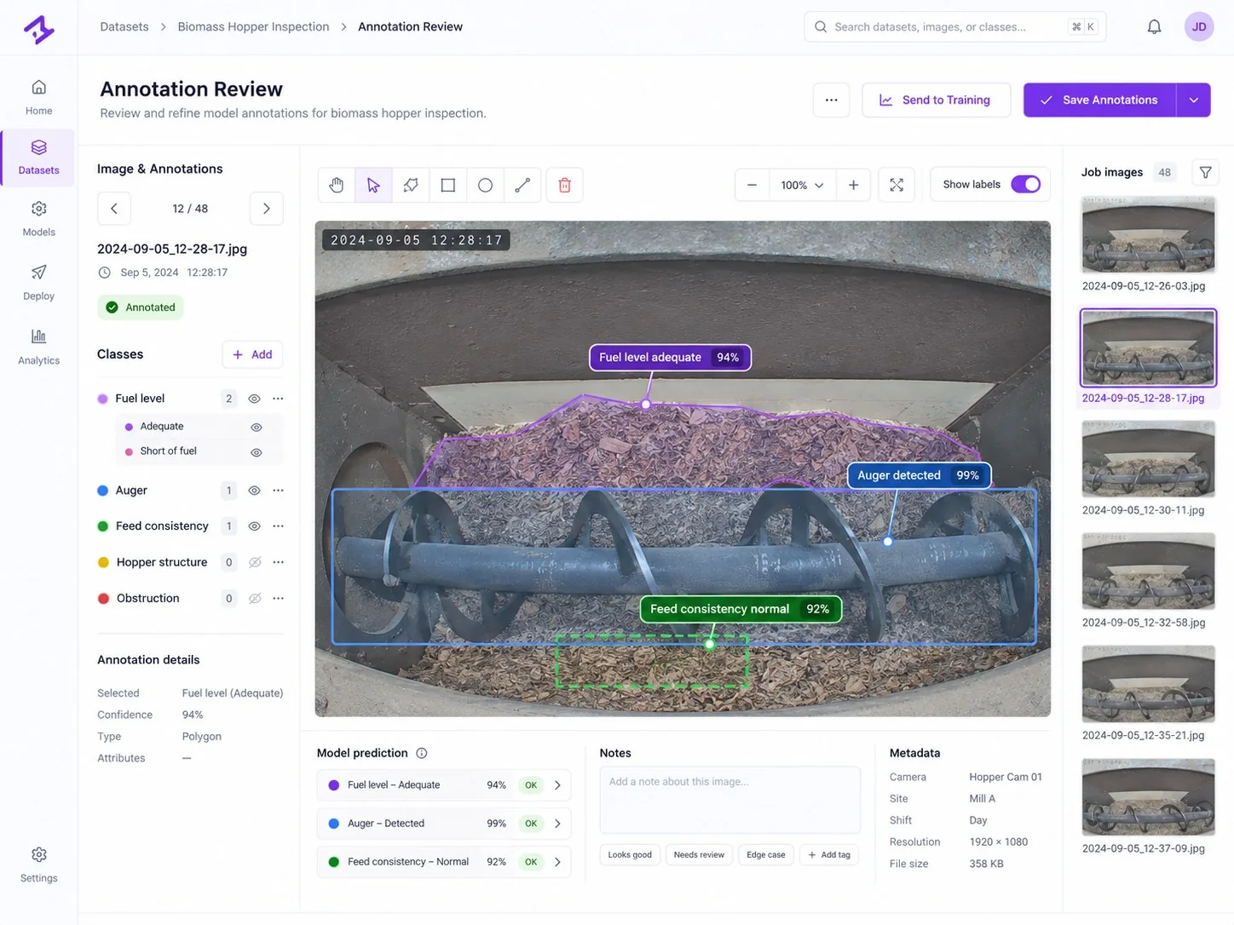Screen dimensions: 1234x925
Task: Open the more actions ellipsis in header
Action: point(831,100)
